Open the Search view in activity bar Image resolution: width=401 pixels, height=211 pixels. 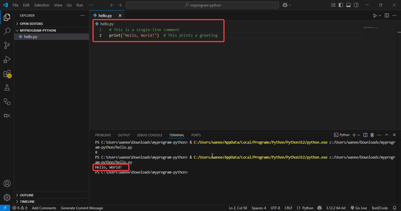click(7, 31)
